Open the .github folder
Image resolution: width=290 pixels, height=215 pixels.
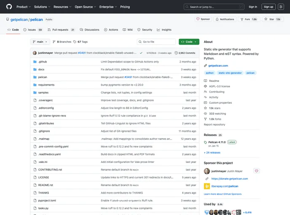43,62
